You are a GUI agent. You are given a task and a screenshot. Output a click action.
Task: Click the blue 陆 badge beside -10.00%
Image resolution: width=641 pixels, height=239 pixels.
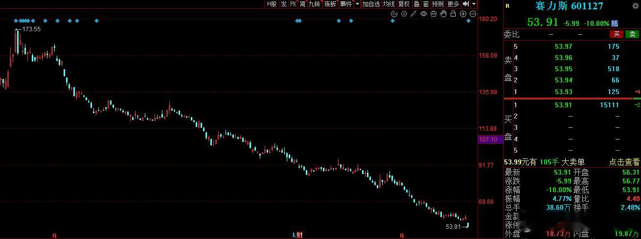click(615, 23)
